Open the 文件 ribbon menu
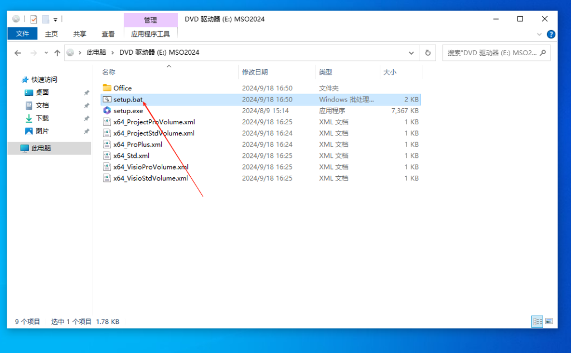 click(22, 33)
